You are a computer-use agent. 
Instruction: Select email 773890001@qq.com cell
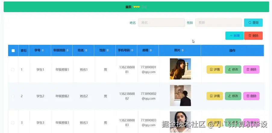(149, 69)
